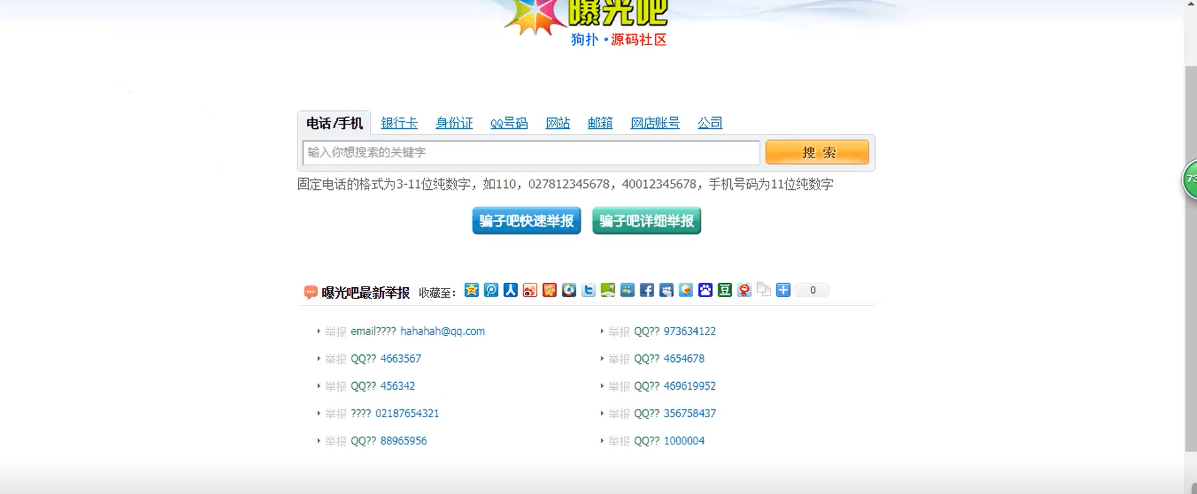Share to Renren using the blue 人 icon
This screenshot has height=494, width=1197.
(x=510, y=290)
